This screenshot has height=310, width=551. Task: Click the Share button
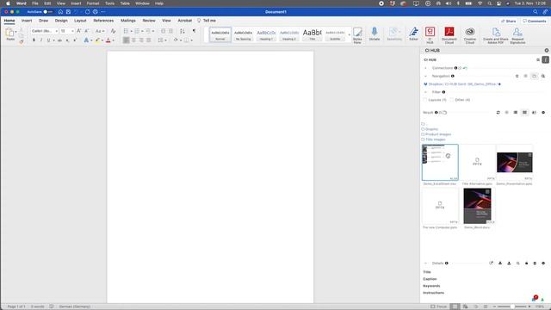tap(509, 21)
